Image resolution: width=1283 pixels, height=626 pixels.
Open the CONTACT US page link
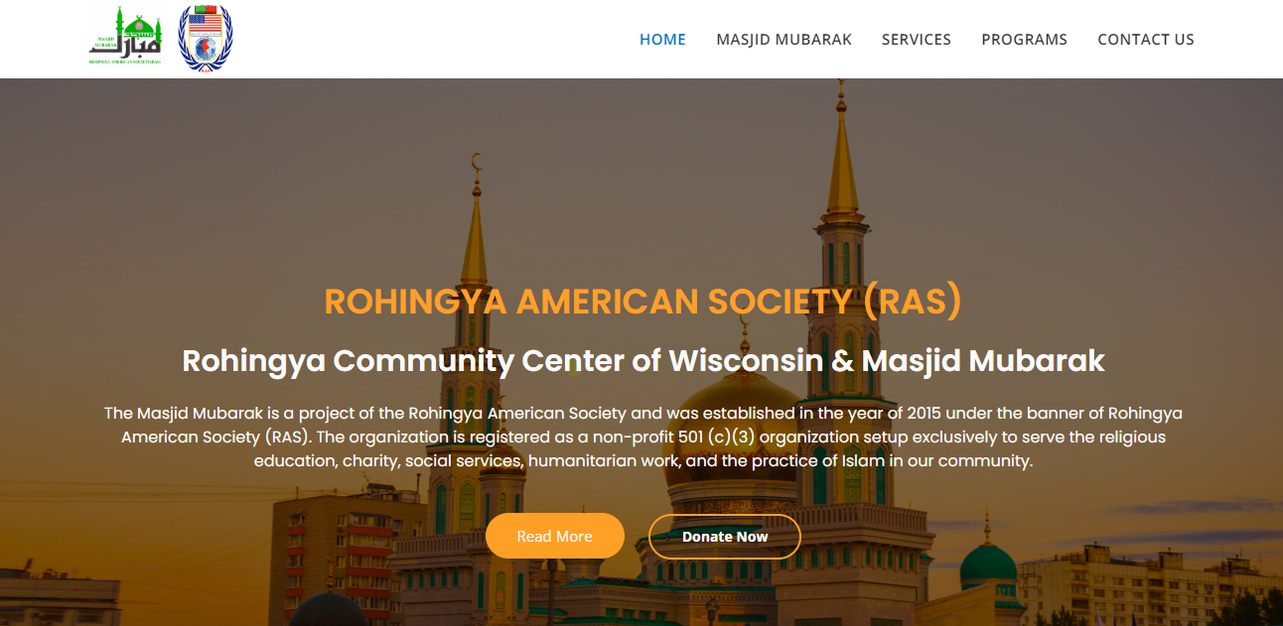1146,40
